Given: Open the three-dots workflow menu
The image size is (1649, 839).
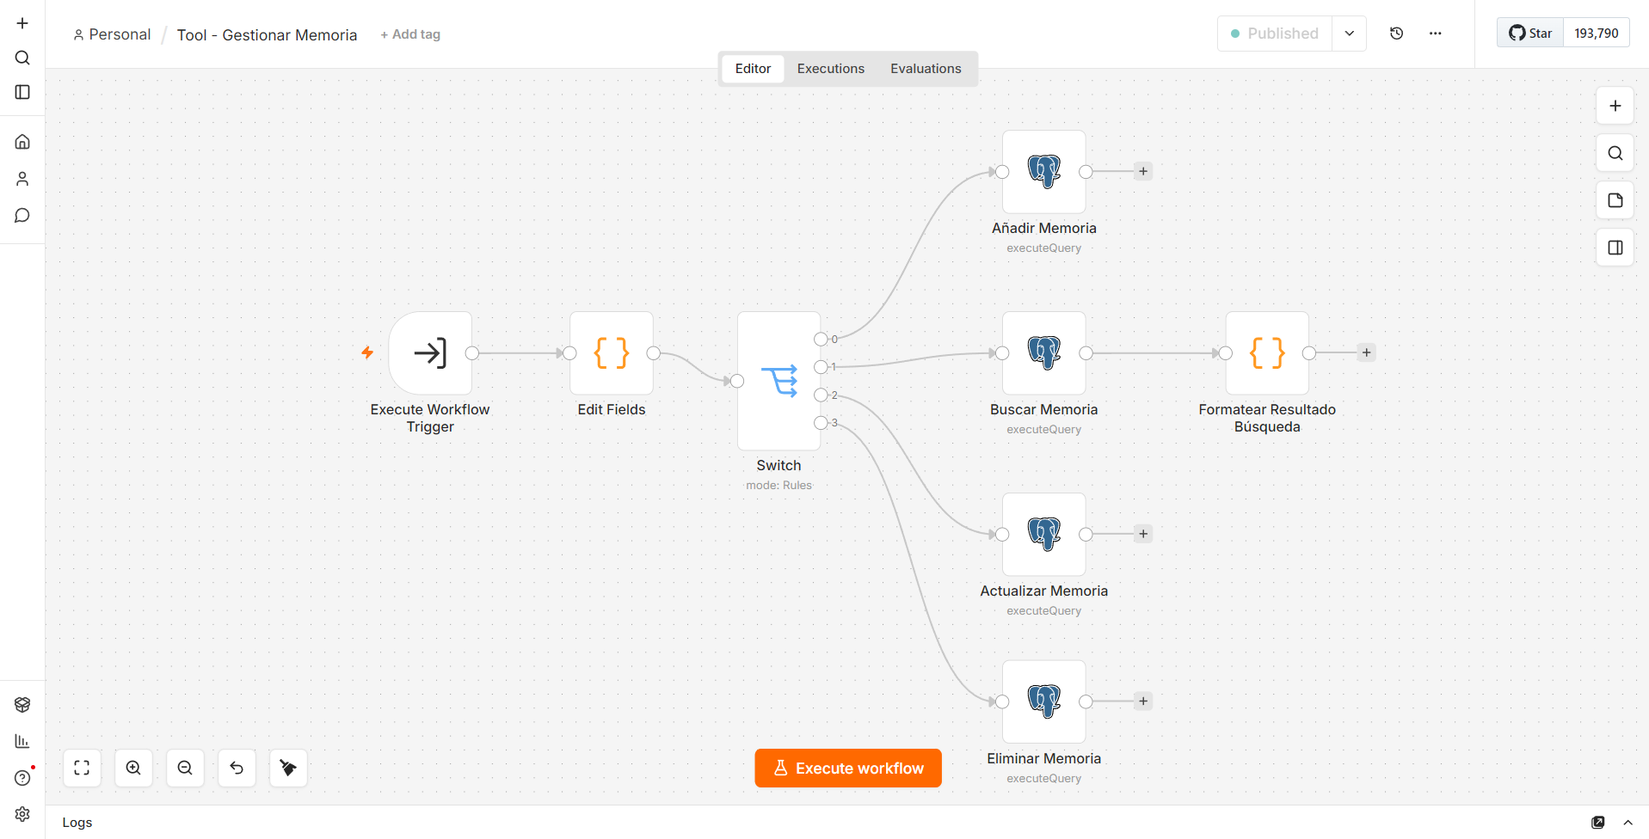Looking at the screenshot, I should pyautogui.click(x=1436, y=34).
